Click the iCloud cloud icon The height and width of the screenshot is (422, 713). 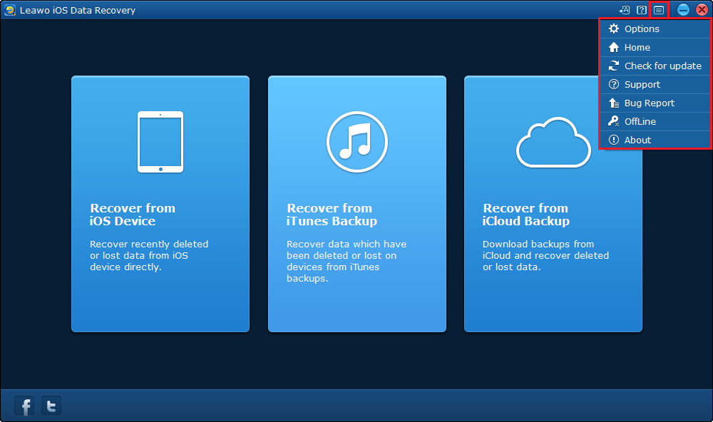point(553,143)
